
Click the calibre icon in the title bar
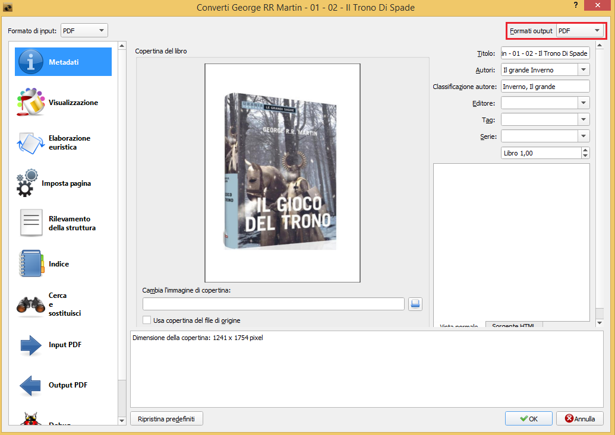point(7,7)
